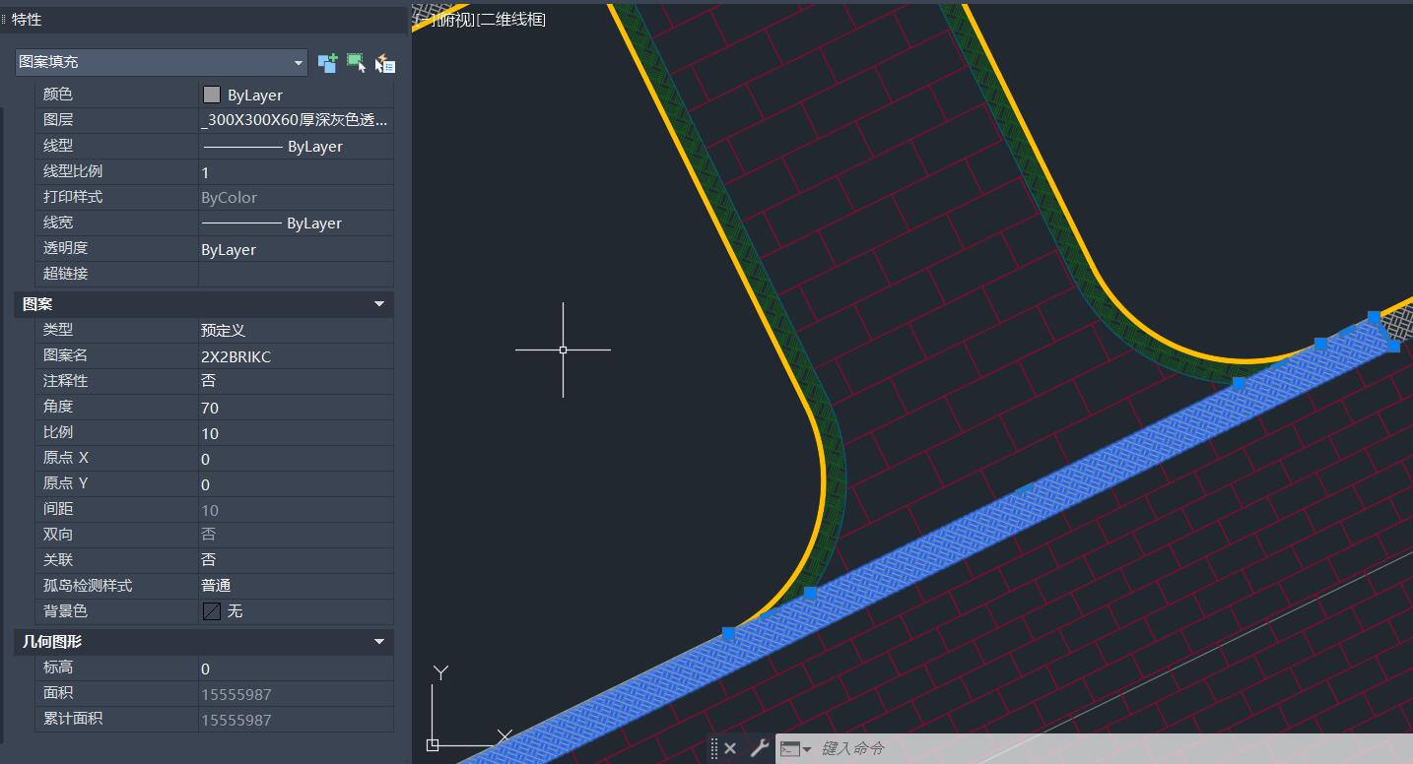The height and width of the screenshot is (764, 1413).
Task: Open the 图案填充 object type dropdown
Action: pyautogui.click(x=162, y=62)
